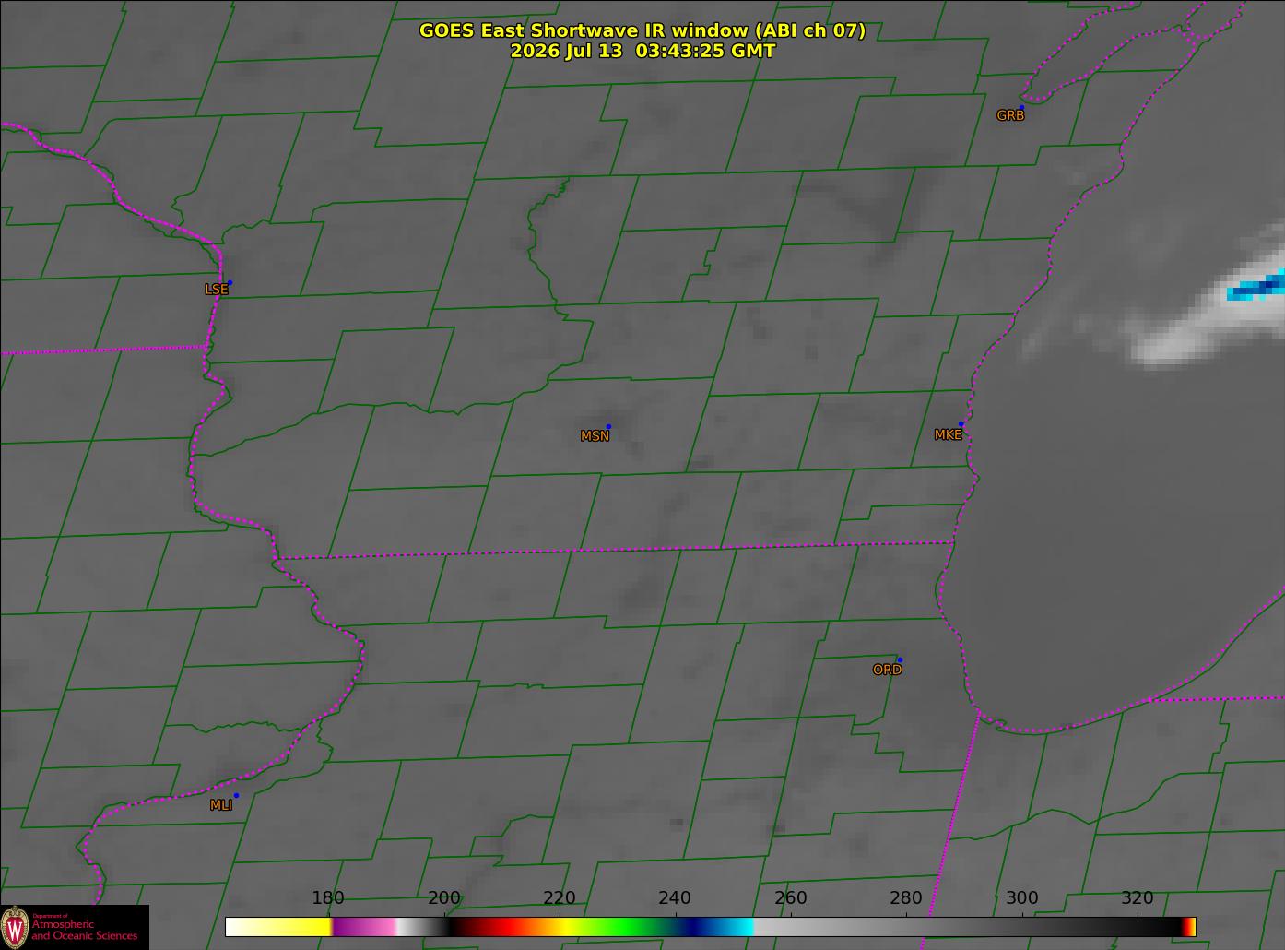Click the GOES East Shortwave IR title
Viewport: 1285px width, 950px height.
642,30
